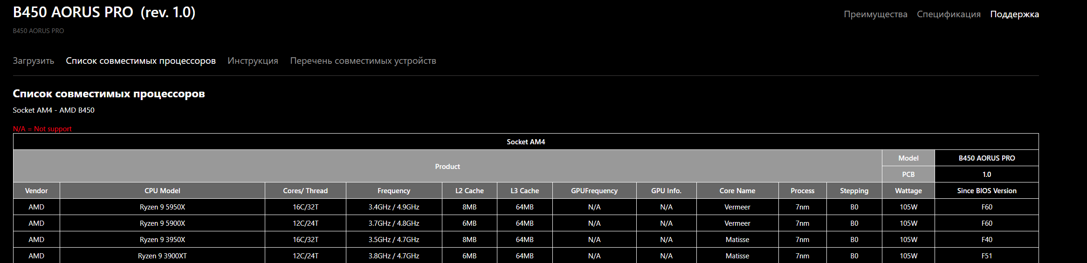1087x263 pixels.
Task: Open the Инструкция tab
Action: coord(253,61)
